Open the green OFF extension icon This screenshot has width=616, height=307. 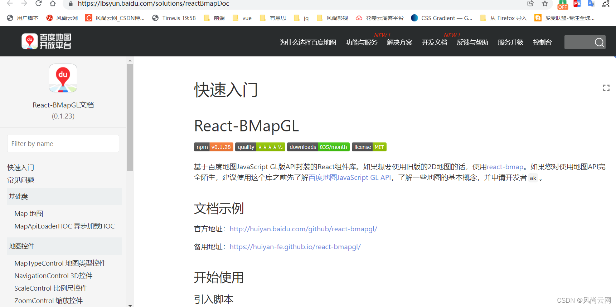coord(563,4)
